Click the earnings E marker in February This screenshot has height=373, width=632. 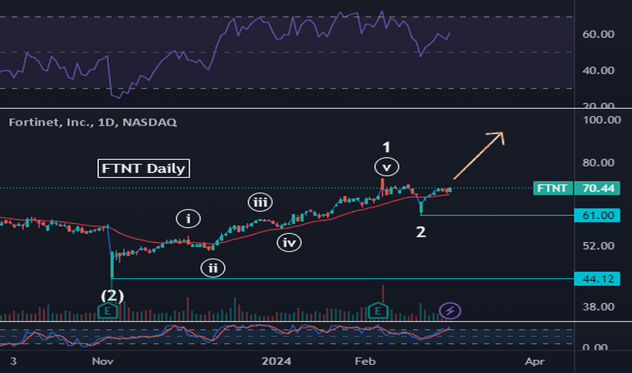378,311
